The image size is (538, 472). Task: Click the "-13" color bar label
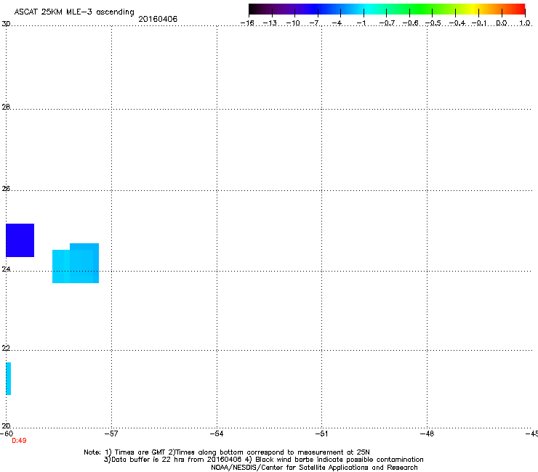pos(270,23)
